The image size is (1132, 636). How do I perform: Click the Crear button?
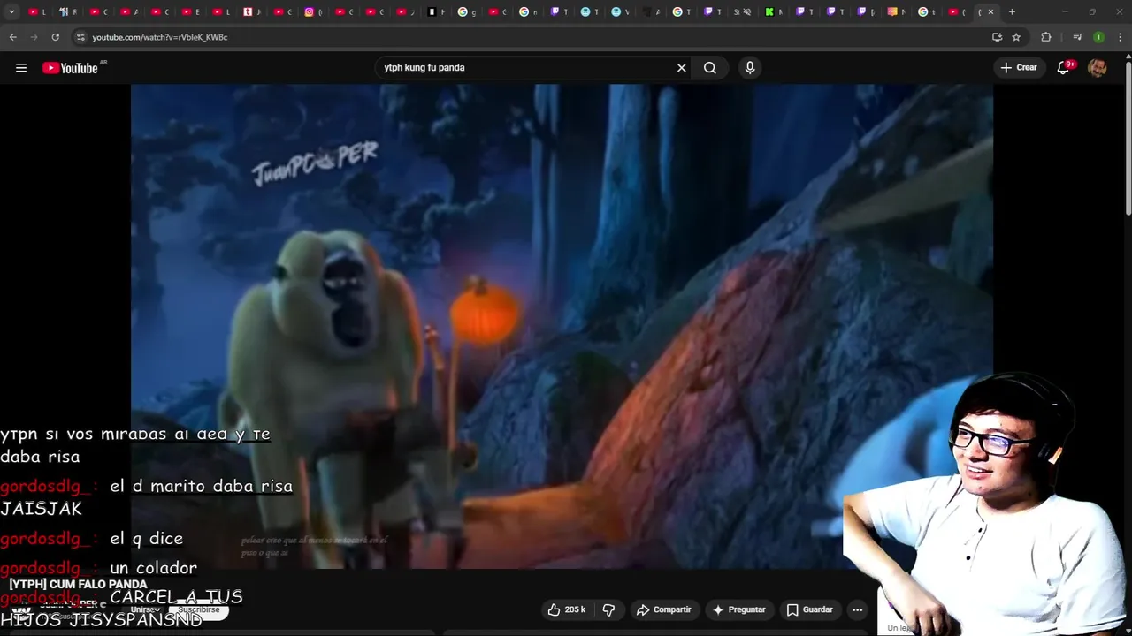point(1019,68)
